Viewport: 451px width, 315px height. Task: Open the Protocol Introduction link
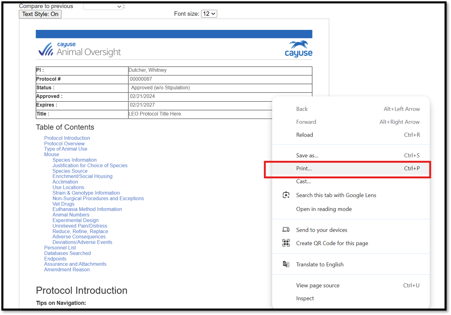[x=67, y=138]
